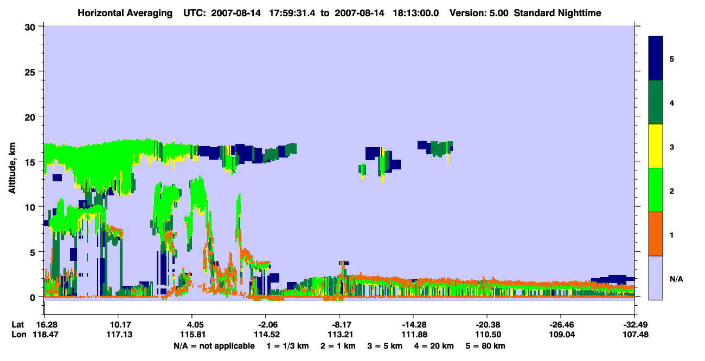Click the '1 = 1/3 km' legend entry
This screenshot has width=705, height=361.
(x=287, y=346)
